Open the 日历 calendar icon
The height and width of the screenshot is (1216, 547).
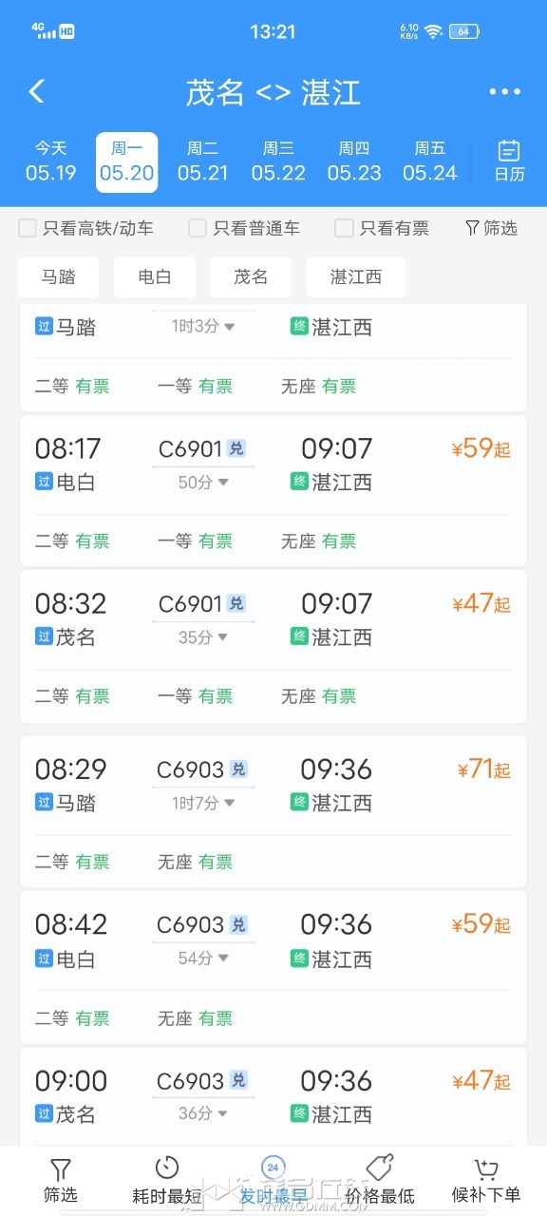(x=509, y=151)
